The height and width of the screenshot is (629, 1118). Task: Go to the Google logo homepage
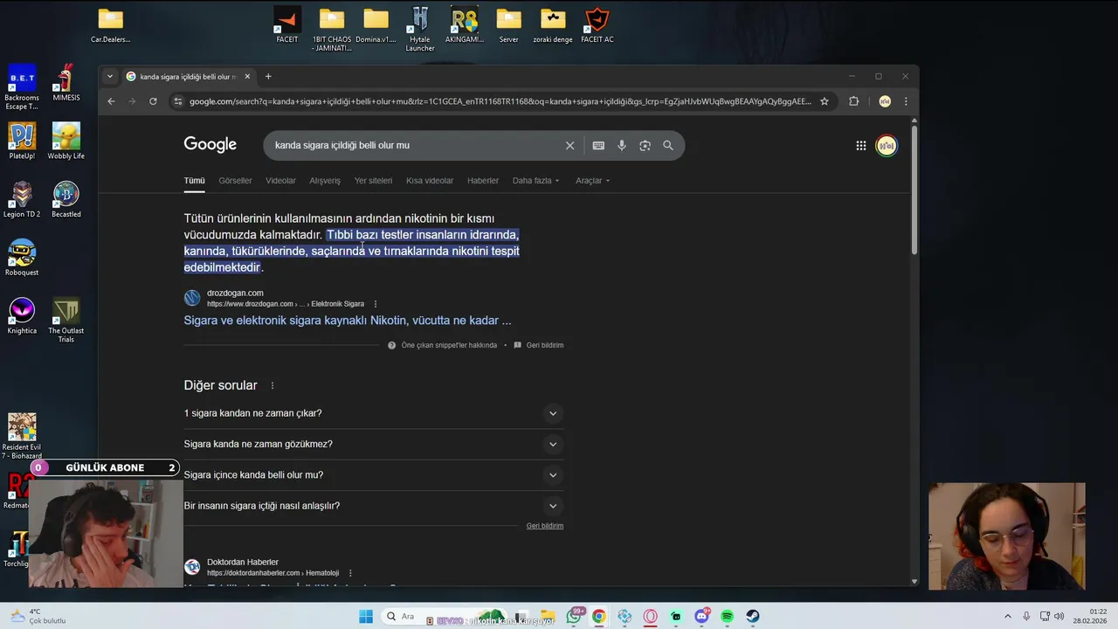[x=210, y=145]
